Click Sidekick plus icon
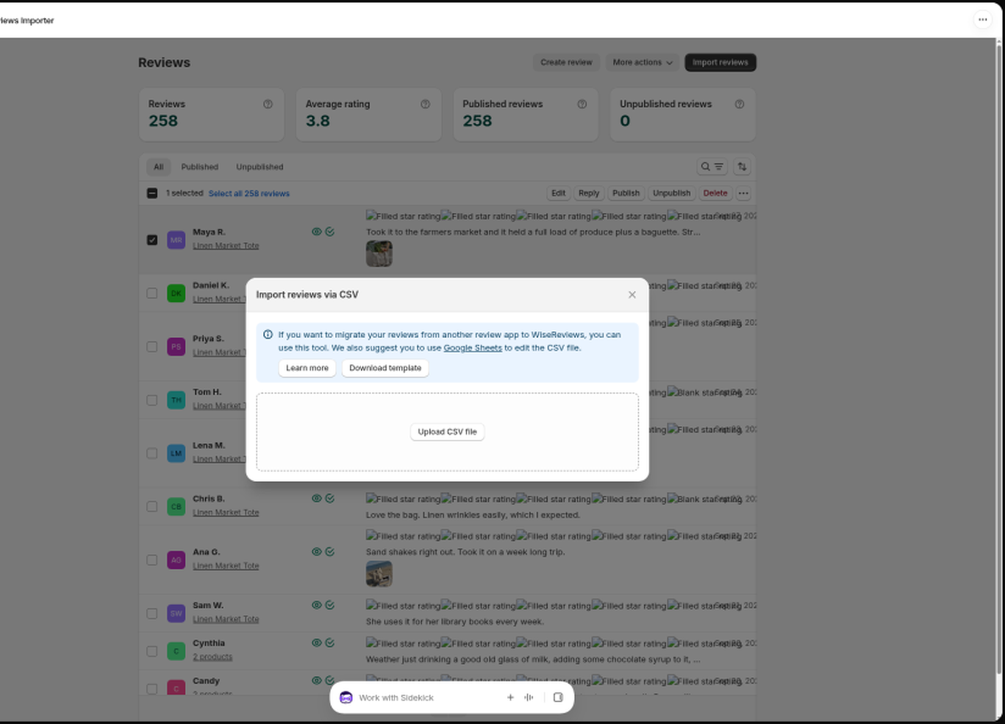The width and height of the screenshot is (1005, 724). click(510, 697)
